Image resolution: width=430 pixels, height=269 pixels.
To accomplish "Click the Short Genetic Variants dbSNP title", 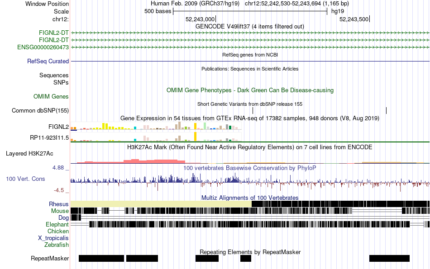I will [x=250, y=104].
